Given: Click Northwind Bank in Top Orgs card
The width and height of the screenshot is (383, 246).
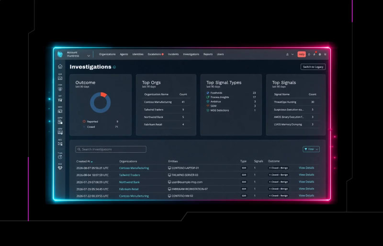Looking at the screenshot, I should [153, 117].
